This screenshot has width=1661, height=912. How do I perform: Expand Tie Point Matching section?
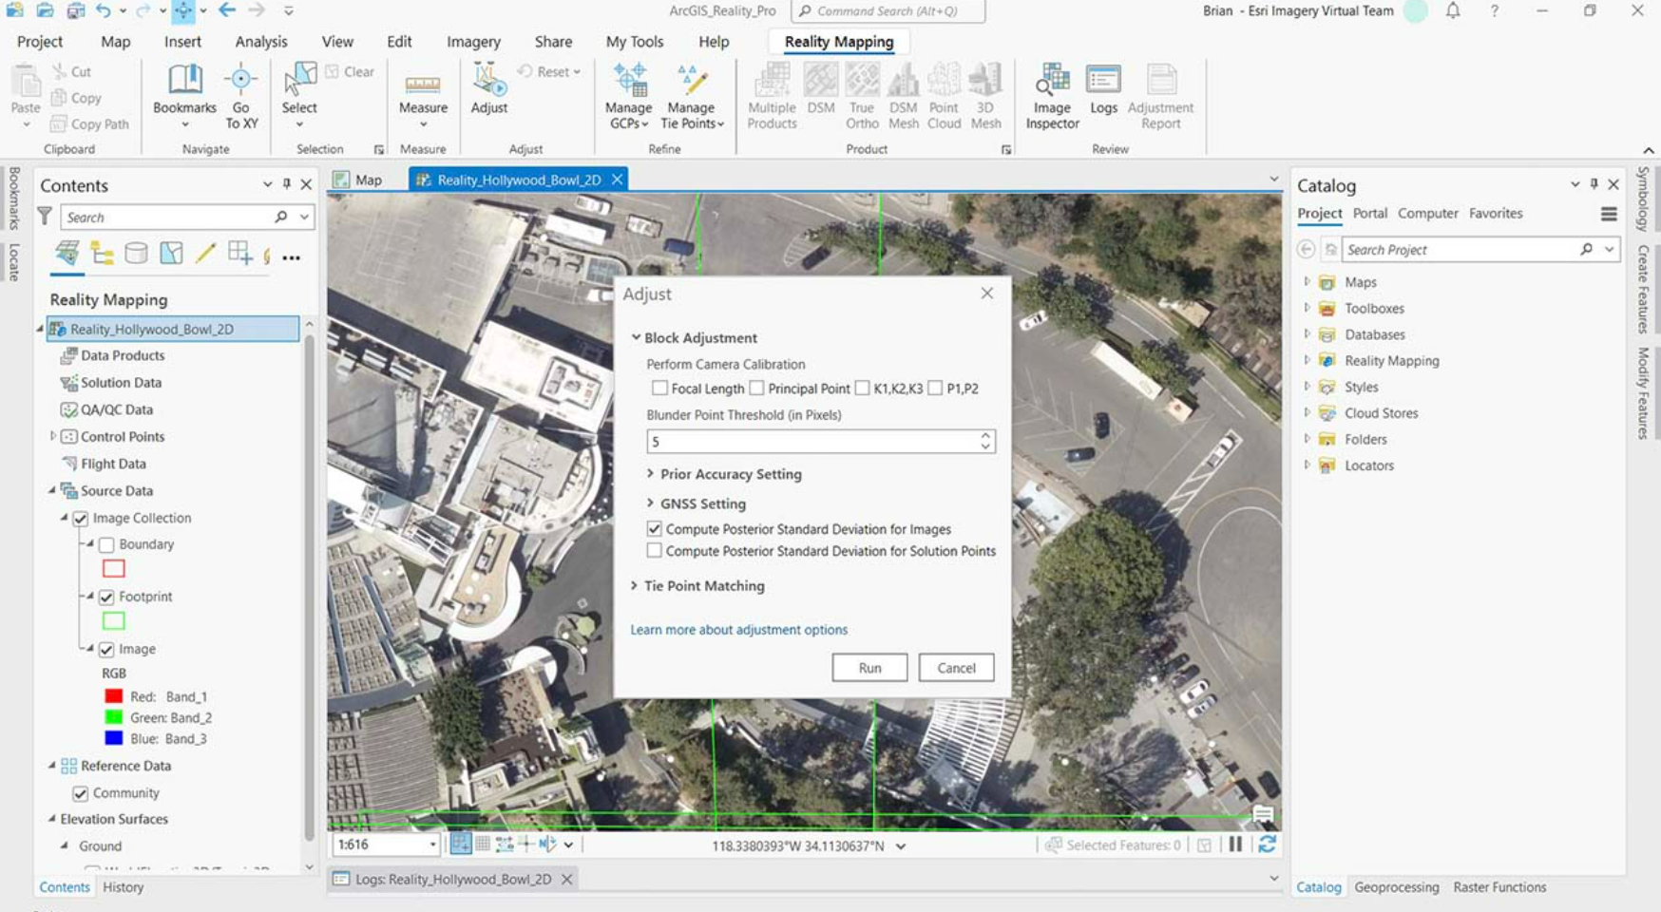tap(635, 585)
